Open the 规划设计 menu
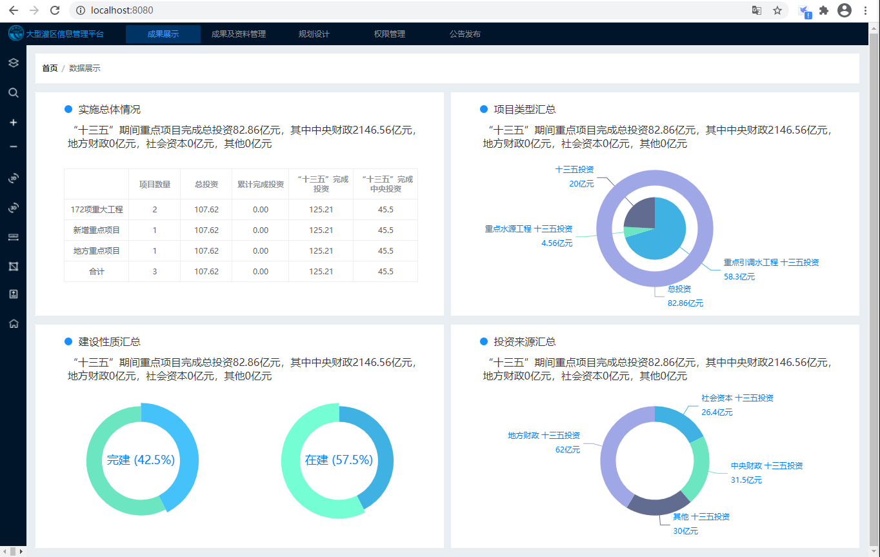The height and width of the screenshot is (557, 880). pos(314,34)
